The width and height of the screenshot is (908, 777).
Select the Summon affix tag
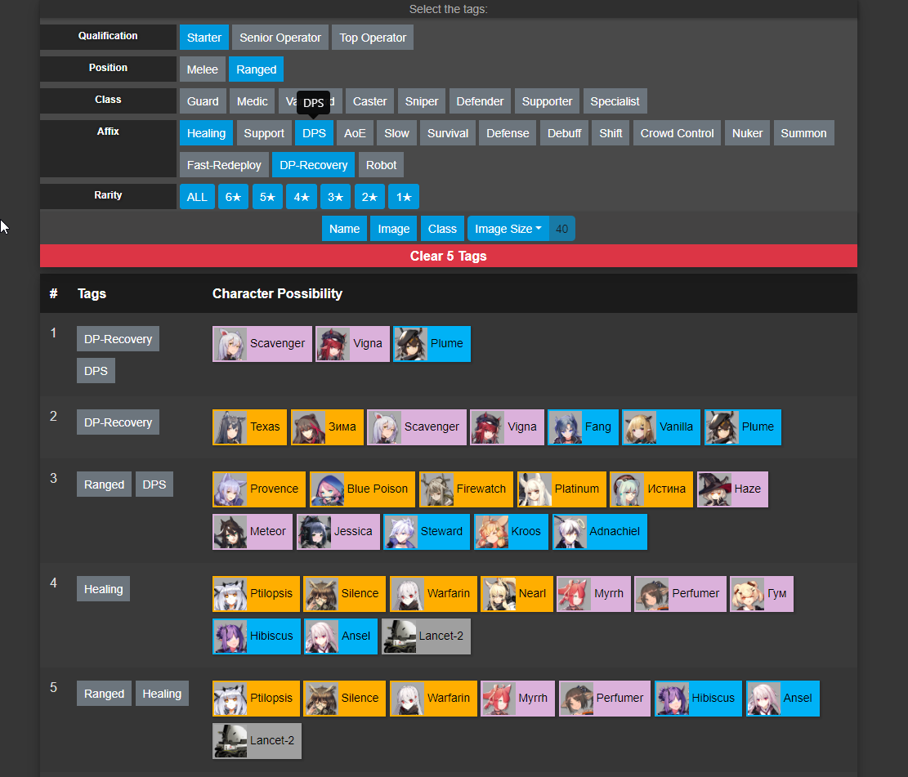coord(803,133)
